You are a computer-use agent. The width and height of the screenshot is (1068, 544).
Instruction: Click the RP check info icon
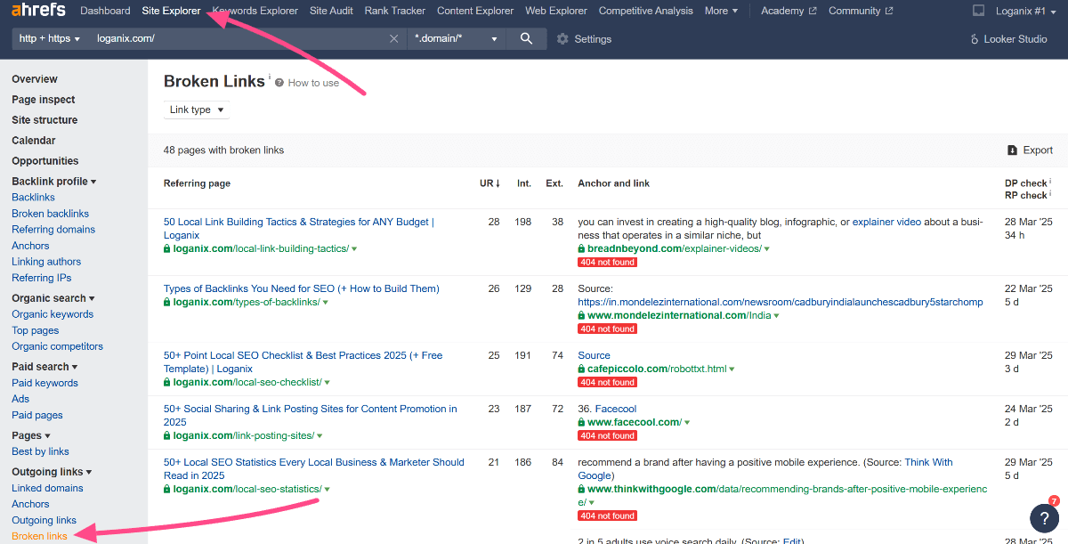1050,193
